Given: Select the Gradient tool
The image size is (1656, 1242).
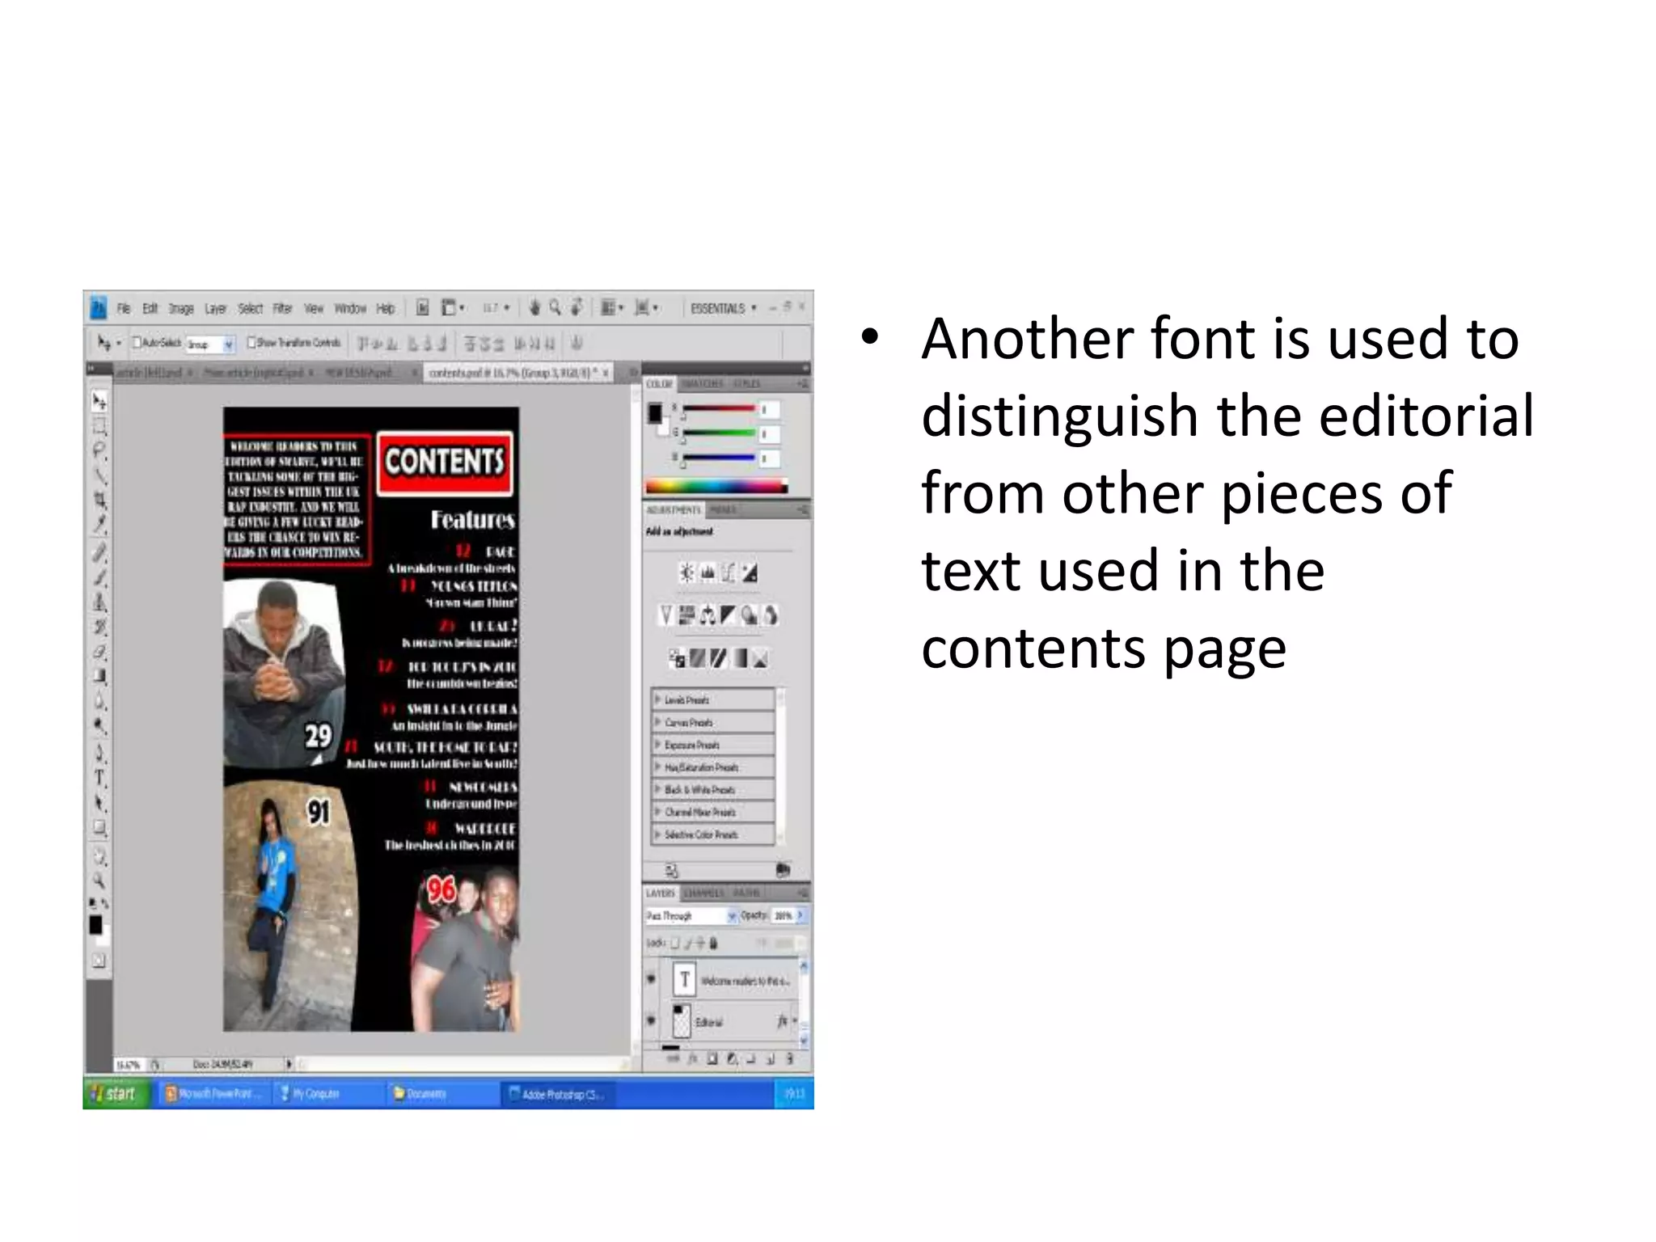Looking at the screenshot, I should point(99,676).
